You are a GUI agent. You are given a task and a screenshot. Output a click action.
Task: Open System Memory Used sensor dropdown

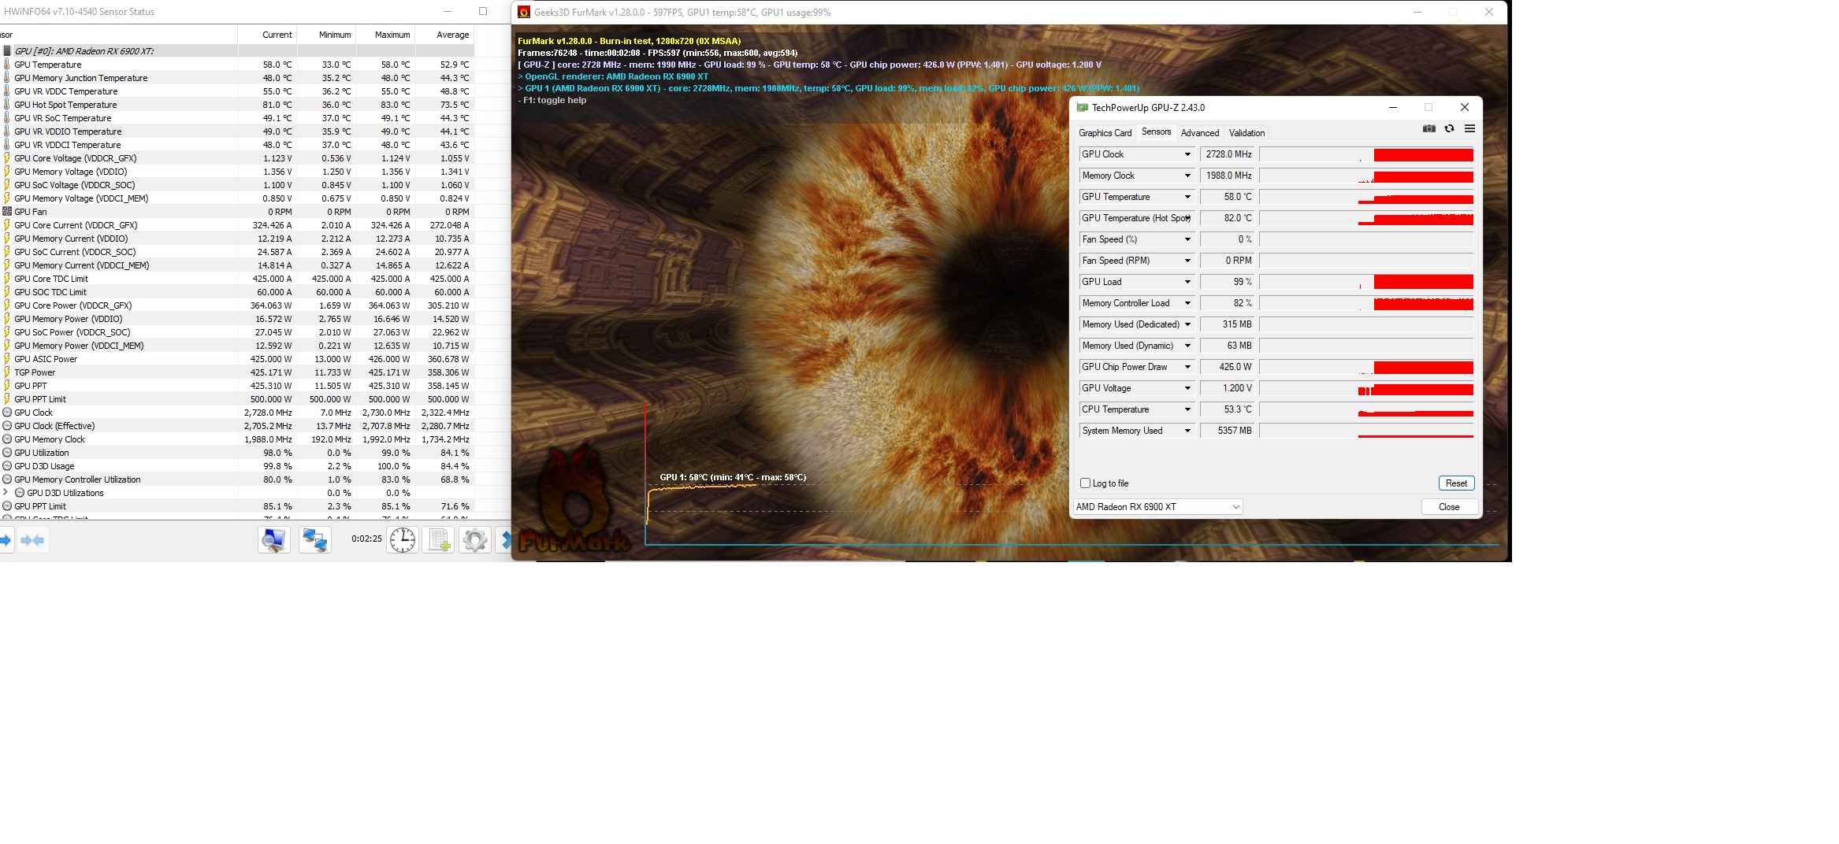point(1187,431)
